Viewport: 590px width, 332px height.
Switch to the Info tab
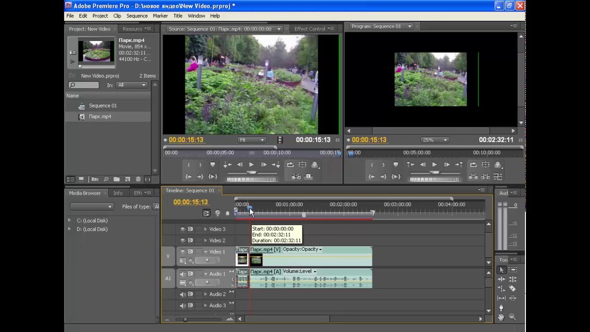pyautogui.click(x=118, y=193)
